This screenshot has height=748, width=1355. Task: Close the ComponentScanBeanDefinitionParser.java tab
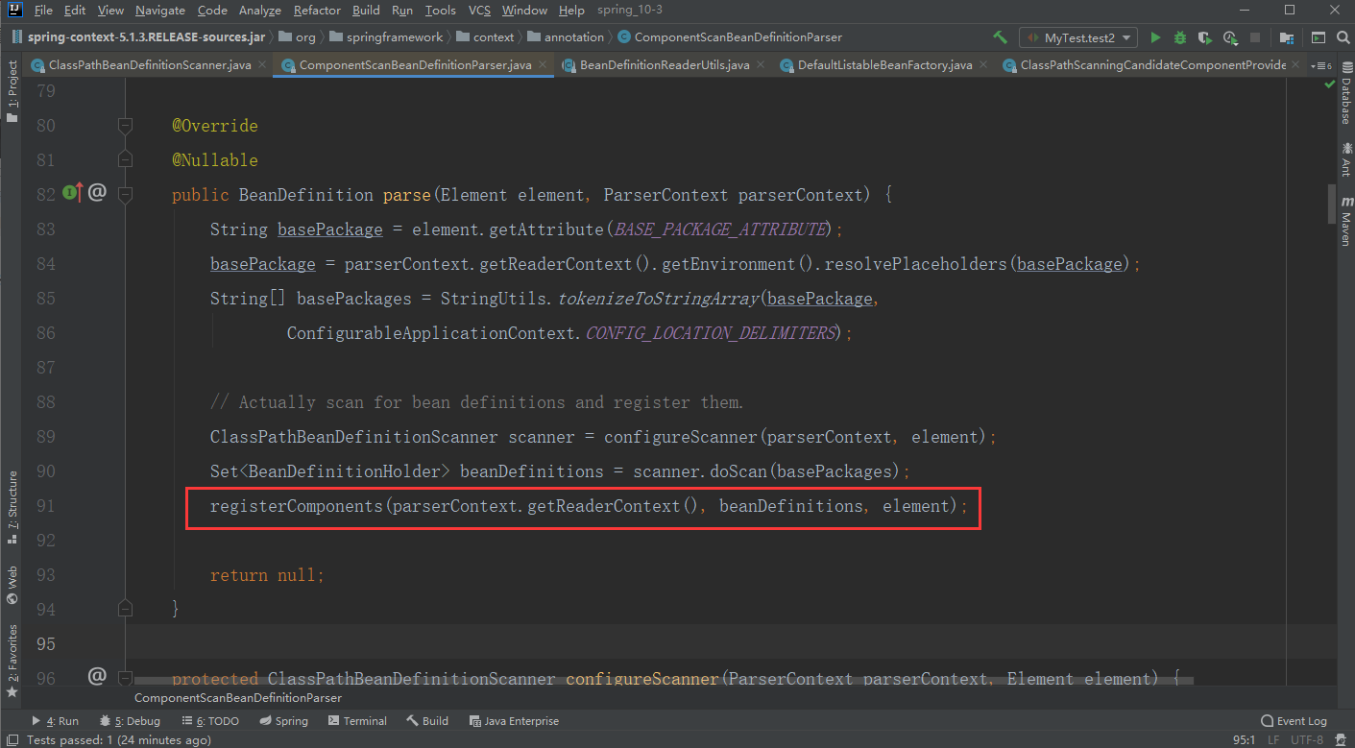coord(543,65)
